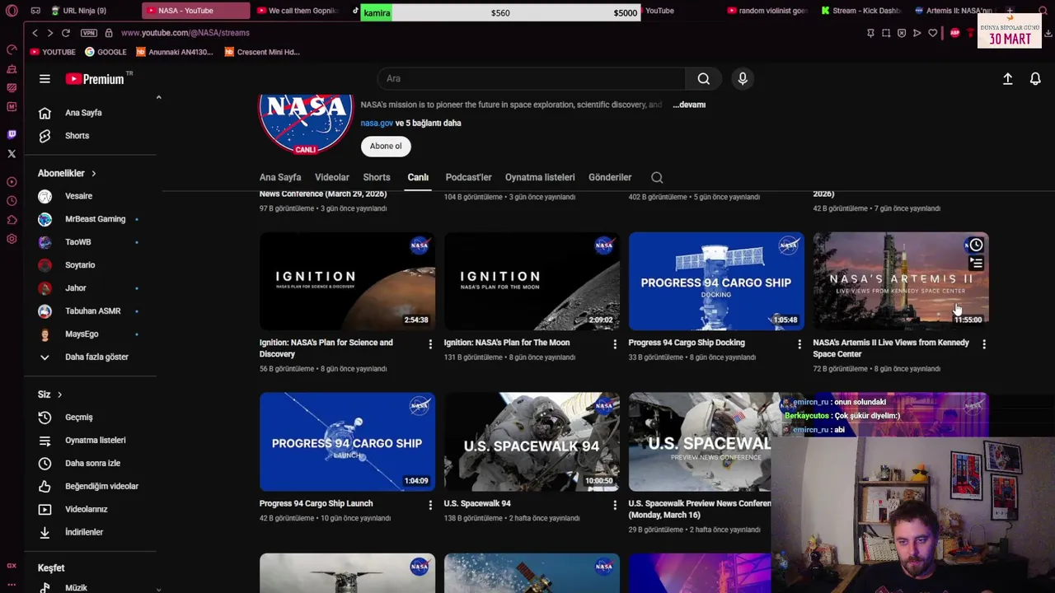Screen dimensions: 1055x593
Task: Switch to Ana Sayfa channel tab
Action: pyautogui.click(x=280, y=177)
